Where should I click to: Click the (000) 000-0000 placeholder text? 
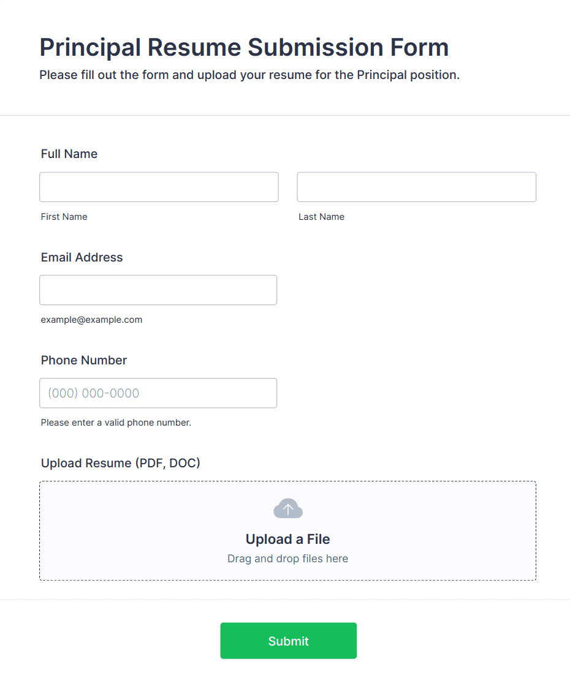pos(94,393)
